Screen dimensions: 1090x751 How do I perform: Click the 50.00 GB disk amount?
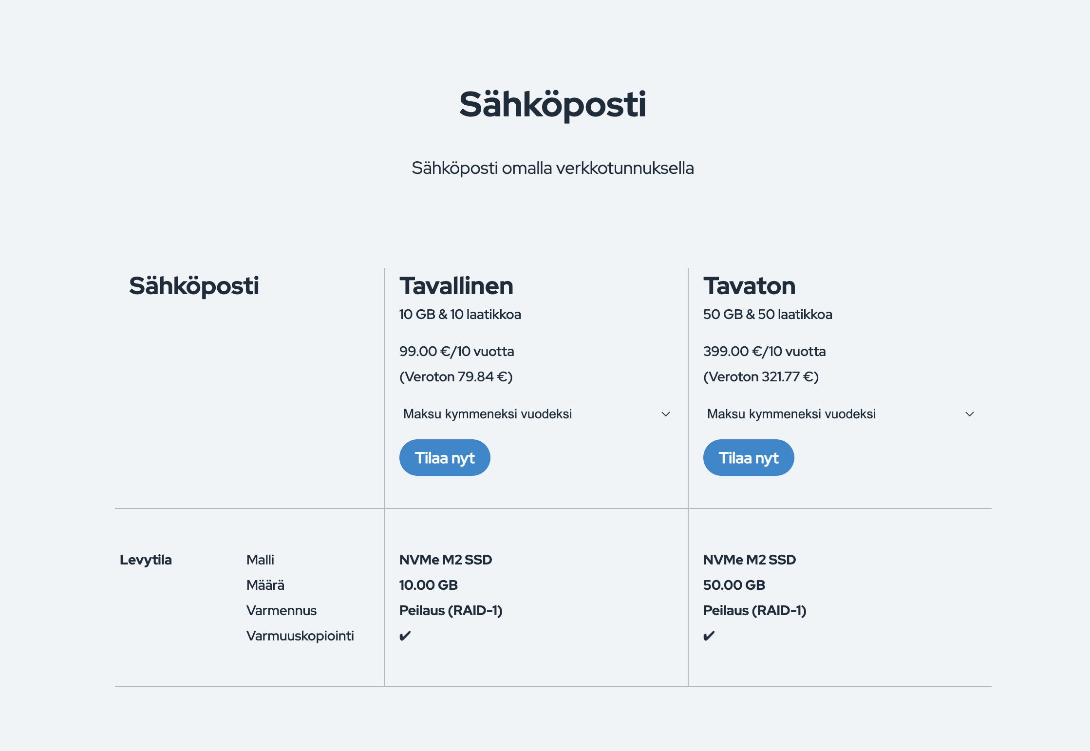734,585
